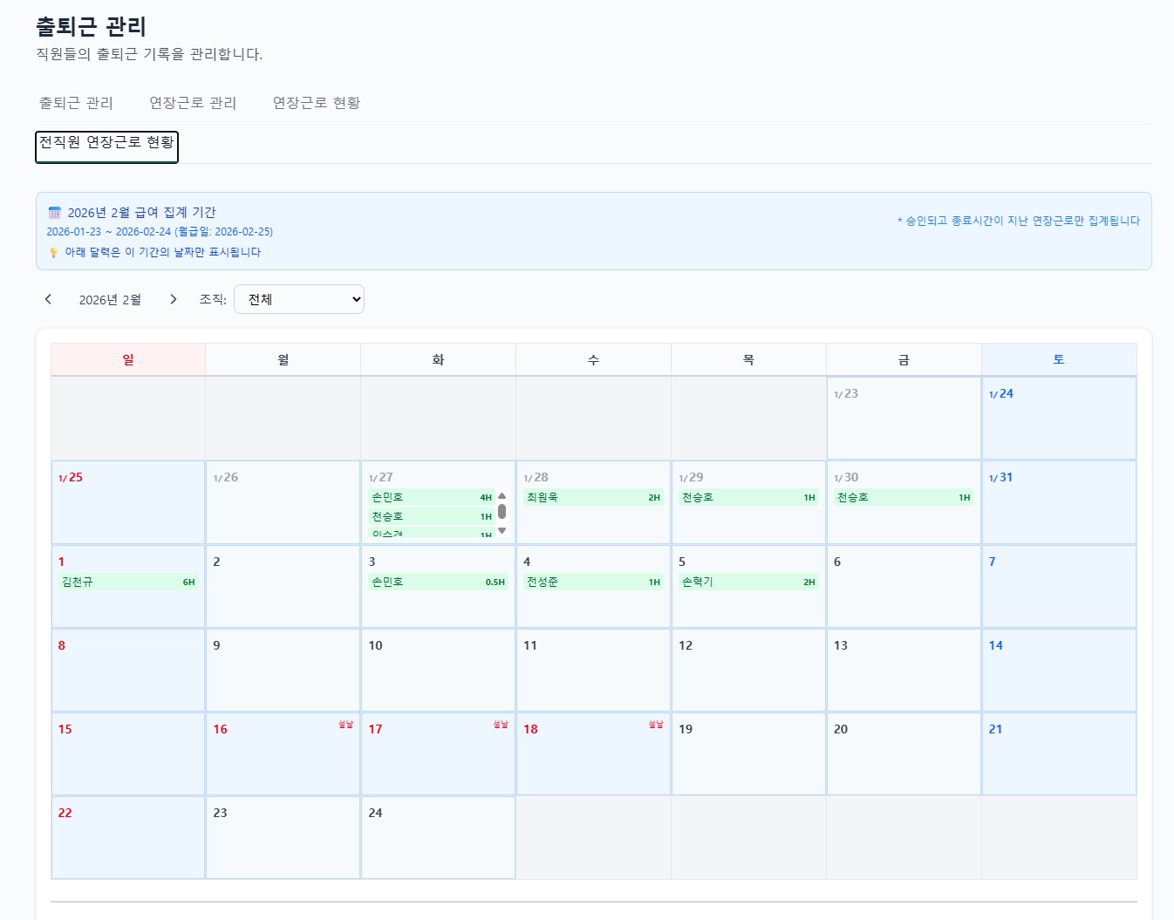The width and height of the screenshot is (1174, 920).
Task: Click the scrollbar thumb in 1/27 cell
Action: click(502, 511)
